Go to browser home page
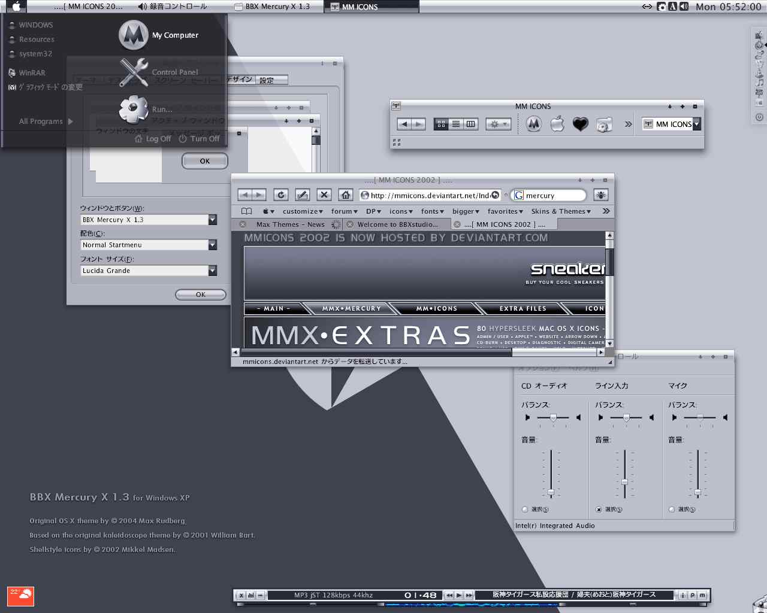 tap(346, 195)
